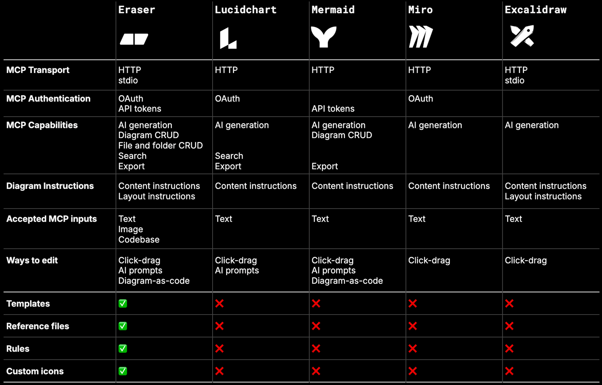Click File and folder CRUD text
The image size is (602, 385).
[160, 145]
